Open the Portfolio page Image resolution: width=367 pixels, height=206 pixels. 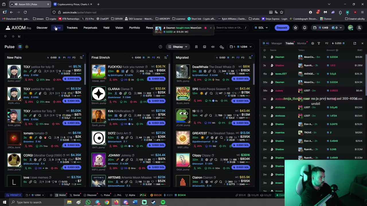coord(134,28)
